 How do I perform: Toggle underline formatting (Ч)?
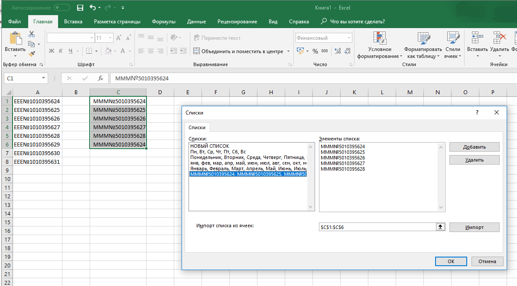[70, 51]
